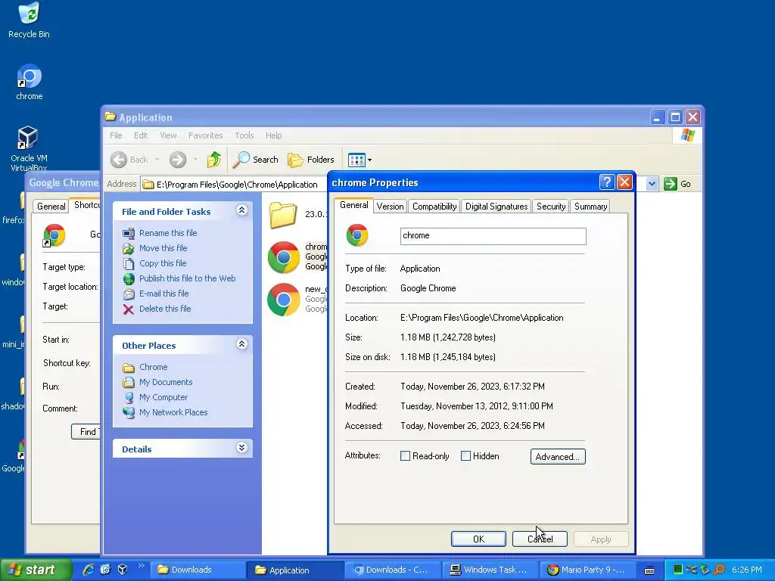Switch to Windows Task Manager taskbar button
Viewport: 775px width, 581px height.
pyautogui.click(x=490, y=570)
